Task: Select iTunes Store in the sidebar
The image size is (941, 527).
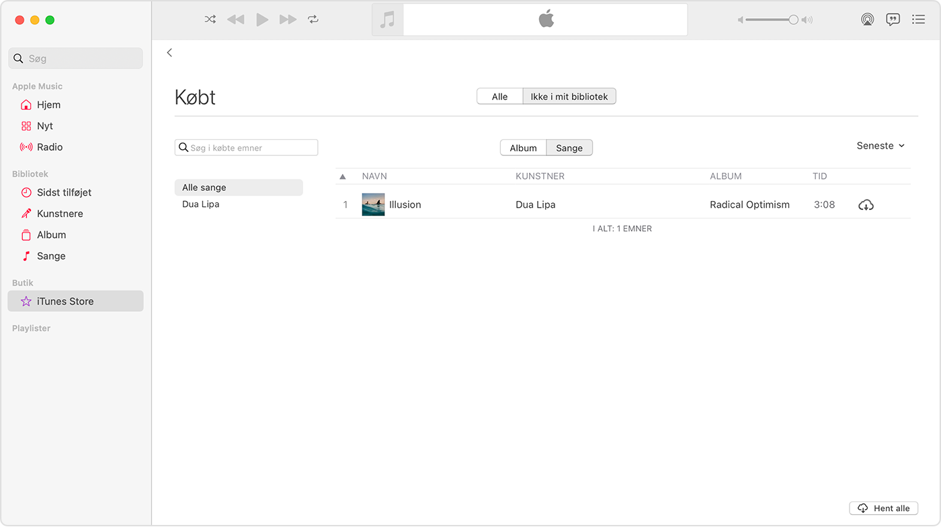Action: [x=75, y=301]
